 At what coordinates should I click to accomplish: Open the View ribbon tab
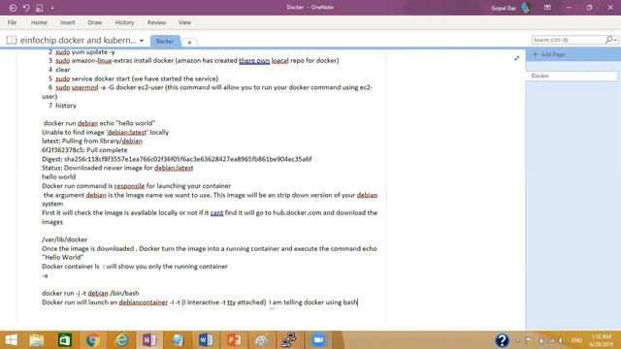click(x=184, y=22)
